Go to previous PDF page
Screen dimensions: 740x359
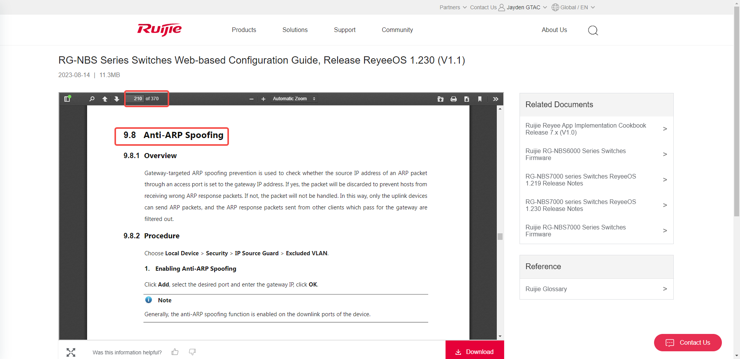point(105,99)
